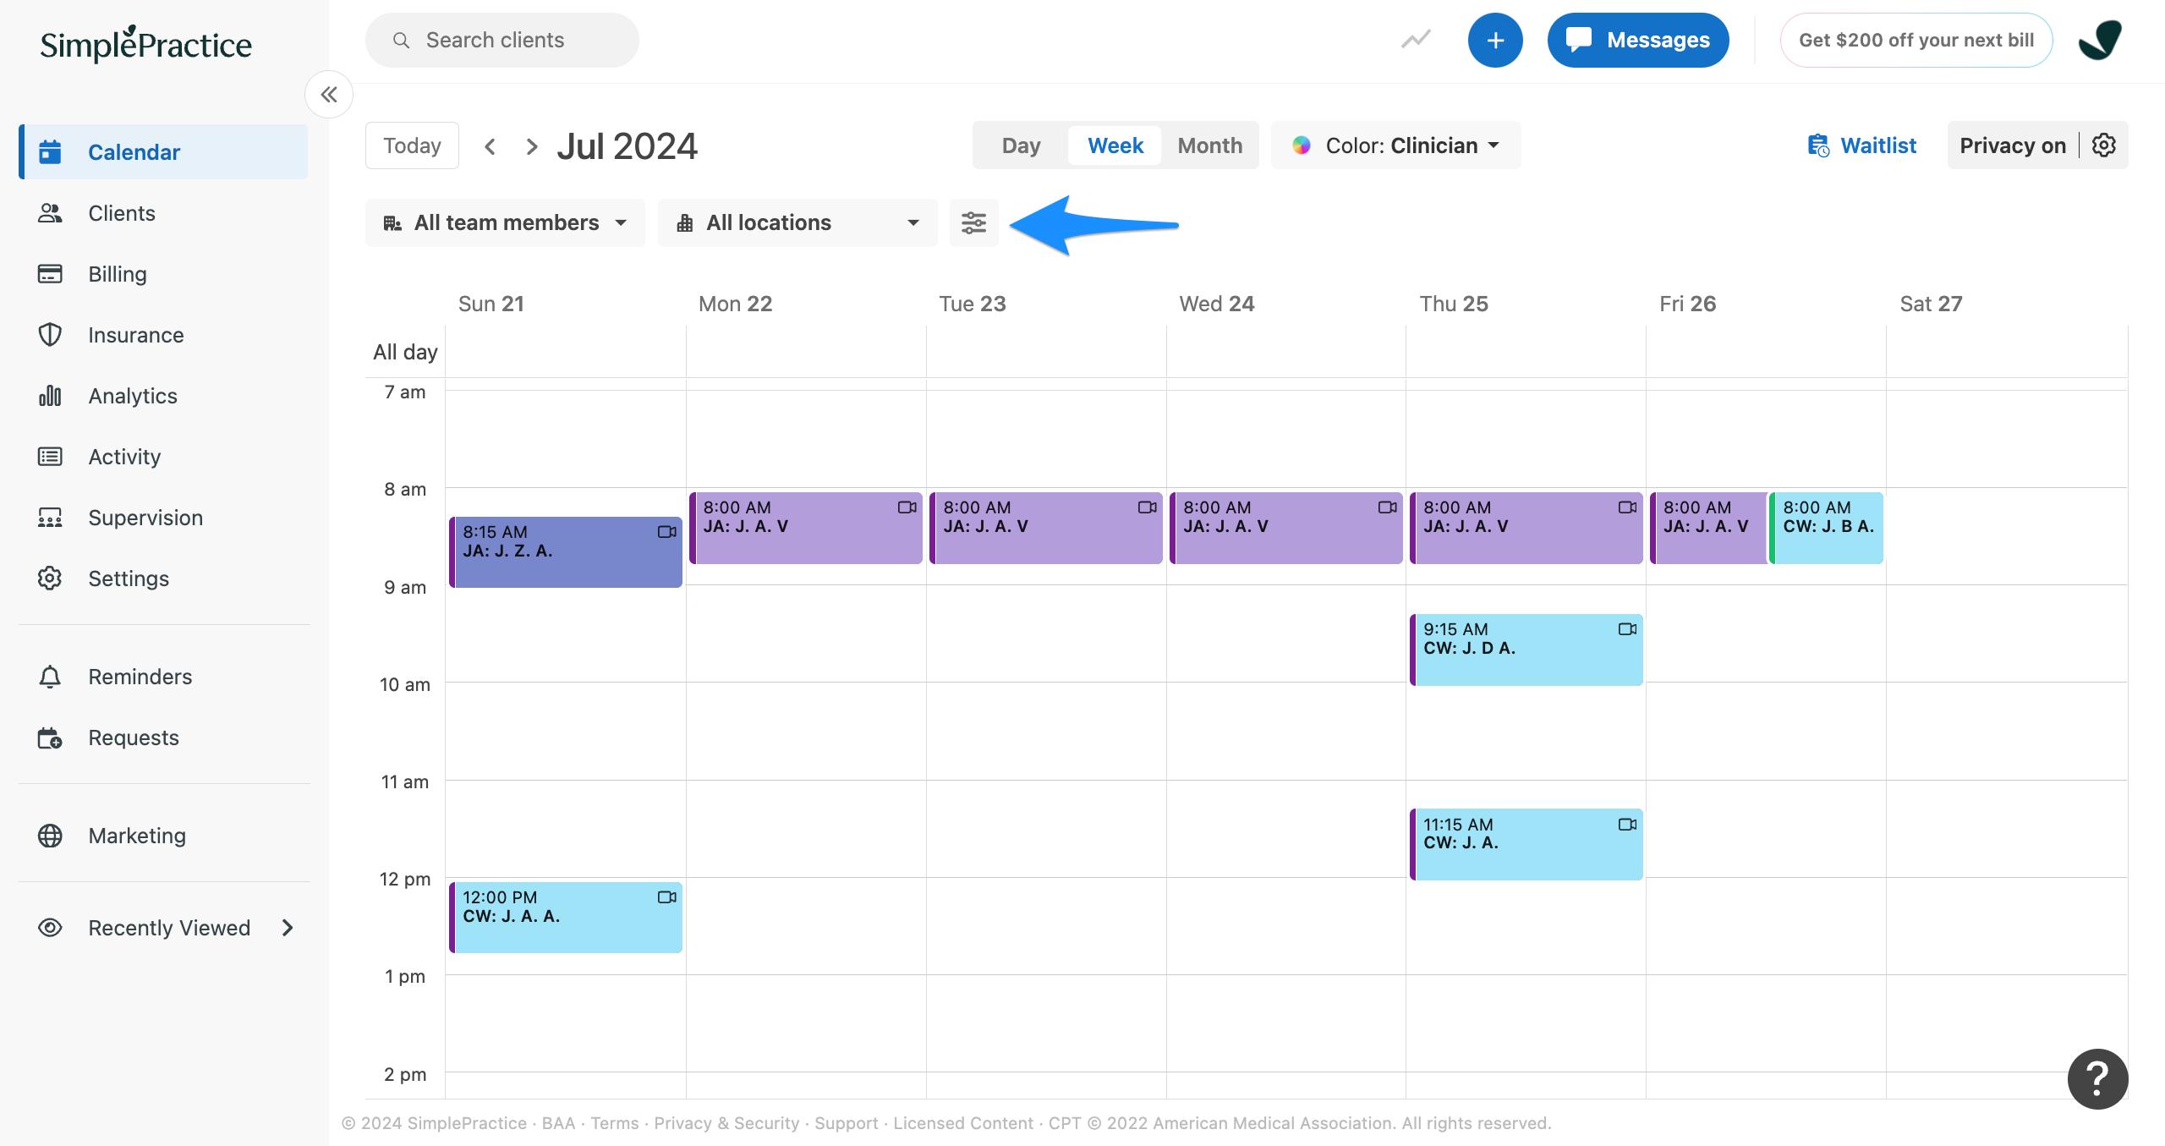
Task: Open the Sunday 12:00 PM CW: J. A. A. appointment
Action: point(566,918)
